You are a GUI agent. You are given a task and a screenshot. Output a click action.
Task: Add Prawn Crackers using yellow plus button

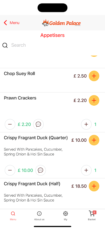[94, 100]
